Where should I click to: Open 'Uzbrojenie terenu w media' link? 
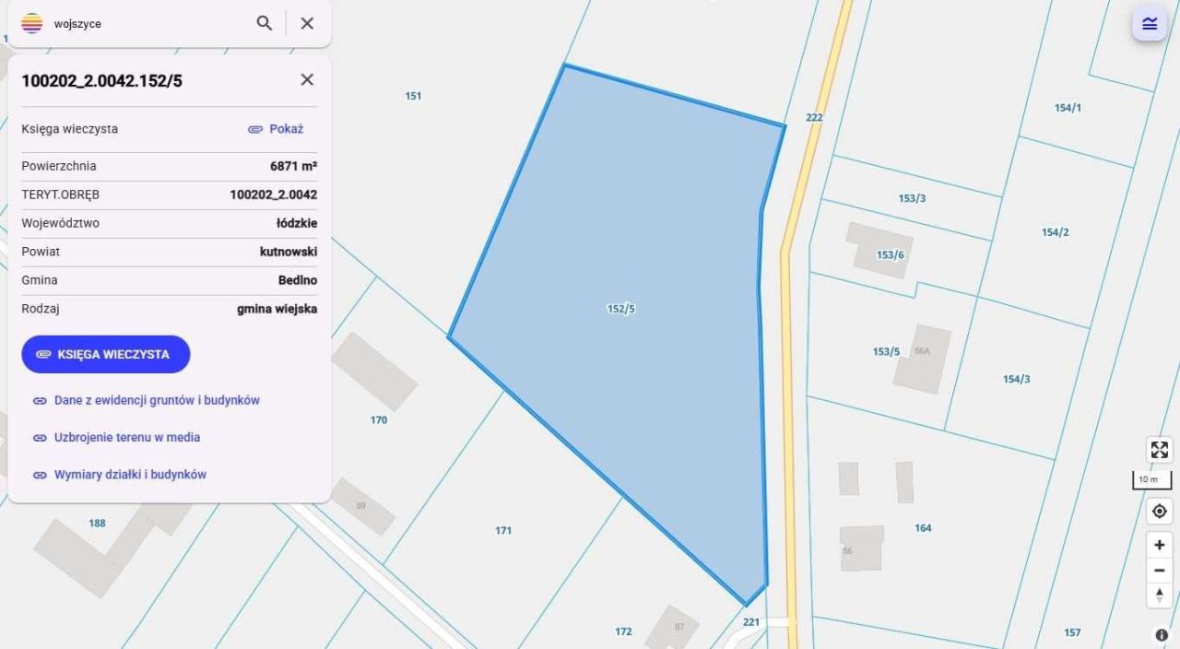(116, 437)
